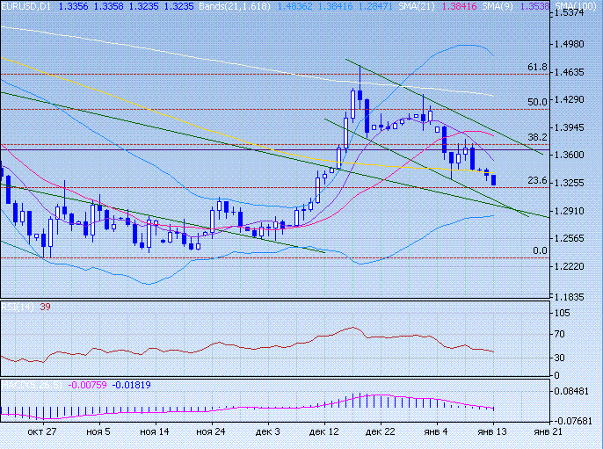Click the RSI(14) panel label

point(12,307)
